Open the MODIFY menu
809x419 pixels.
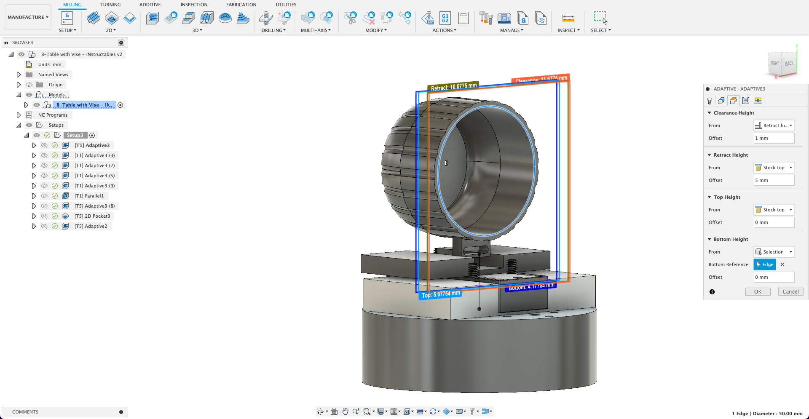[376, 30]
